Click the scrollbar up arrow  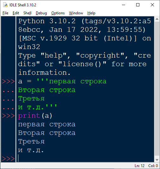point(157,19)
